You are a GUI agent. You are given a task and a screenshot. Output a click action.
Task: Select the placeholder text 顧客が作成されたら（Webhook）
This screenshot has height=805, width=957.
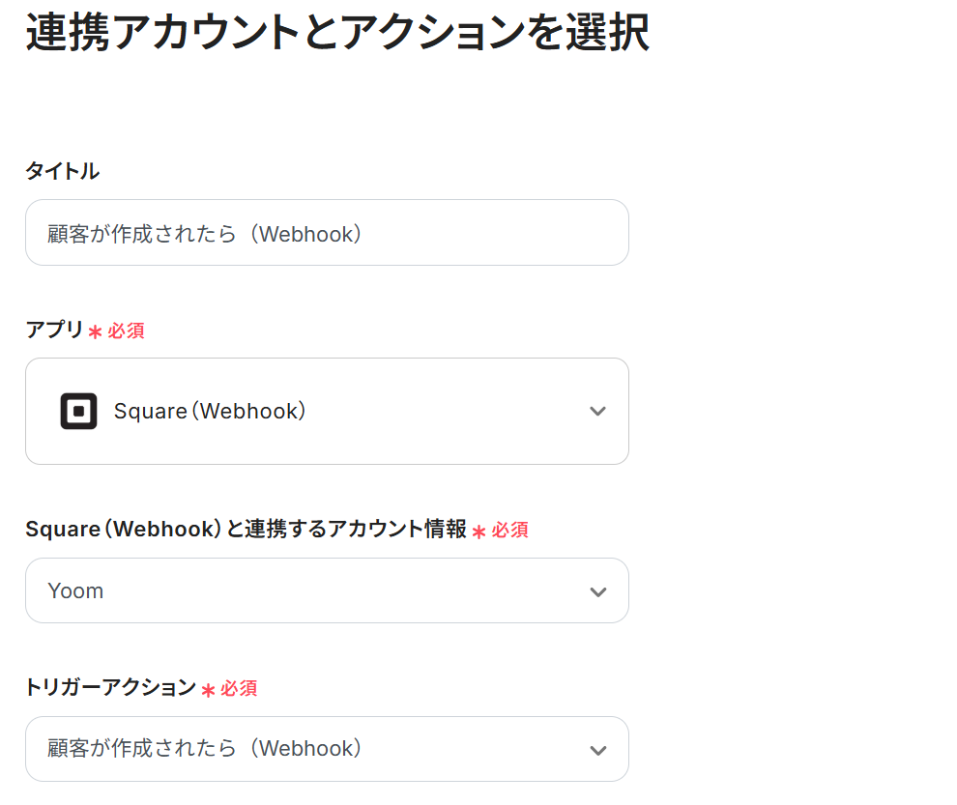point(203,232)
